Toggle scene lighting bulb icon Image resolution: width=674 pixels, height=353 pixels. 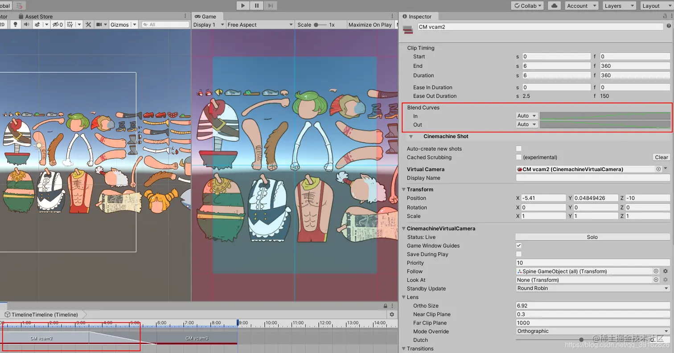tap(16, 25)
